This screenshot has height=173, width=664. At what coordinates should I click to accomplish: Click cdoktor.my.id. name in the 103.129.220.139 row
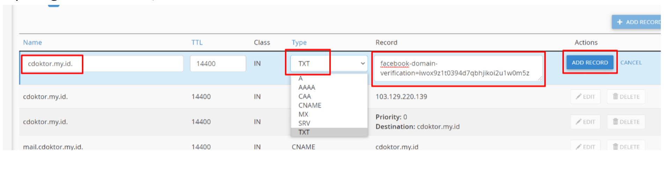(45, 97)
